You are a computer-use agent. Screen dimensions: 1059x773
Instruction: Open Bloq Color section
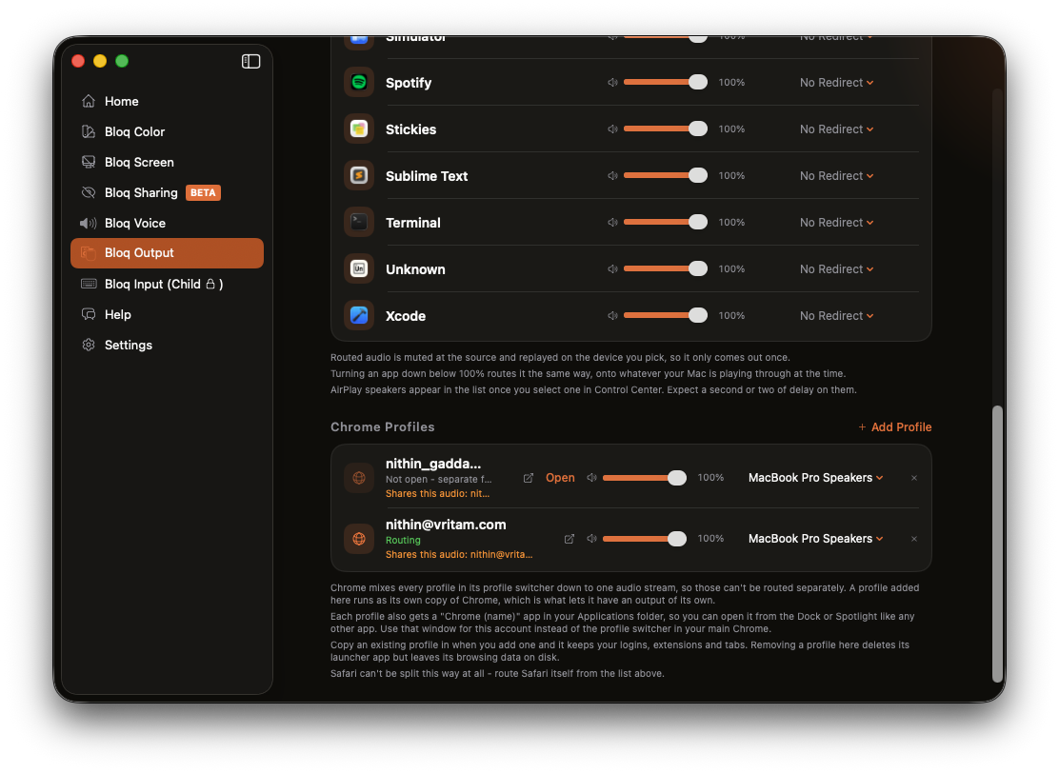167,131
